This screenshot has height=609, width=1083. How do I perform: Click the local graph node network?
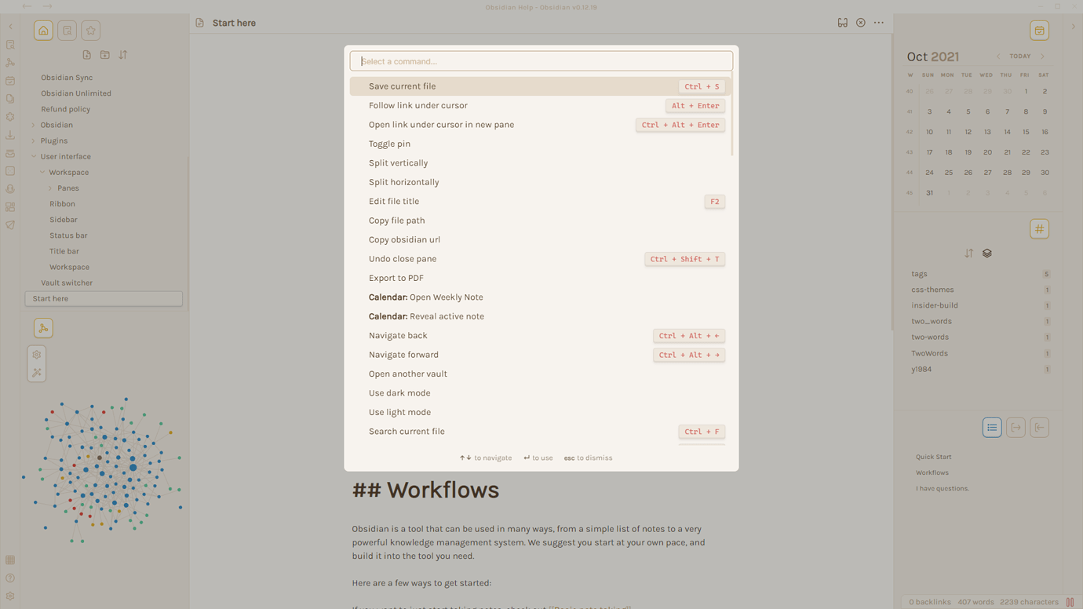[104, 470]
